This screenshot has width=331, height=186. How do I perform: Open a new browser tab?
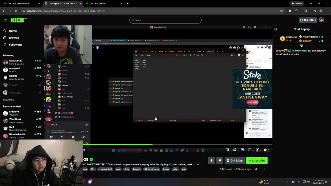pyautogui.click(x=127, y=3)
